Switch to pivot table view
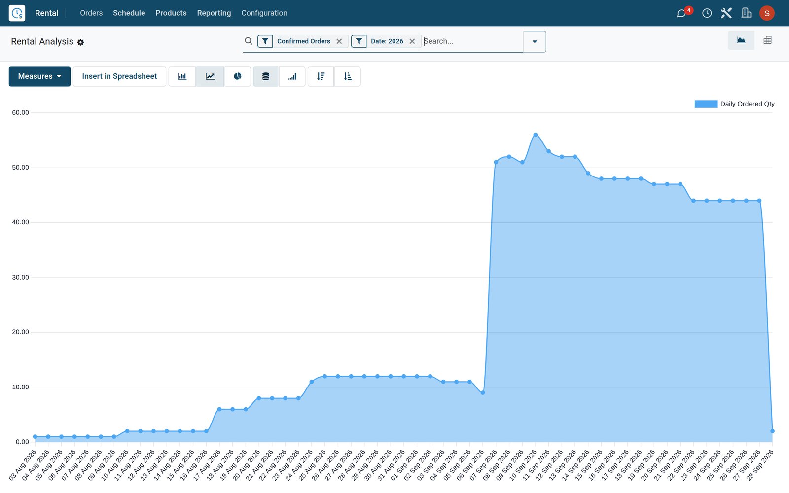 [768, 40]
